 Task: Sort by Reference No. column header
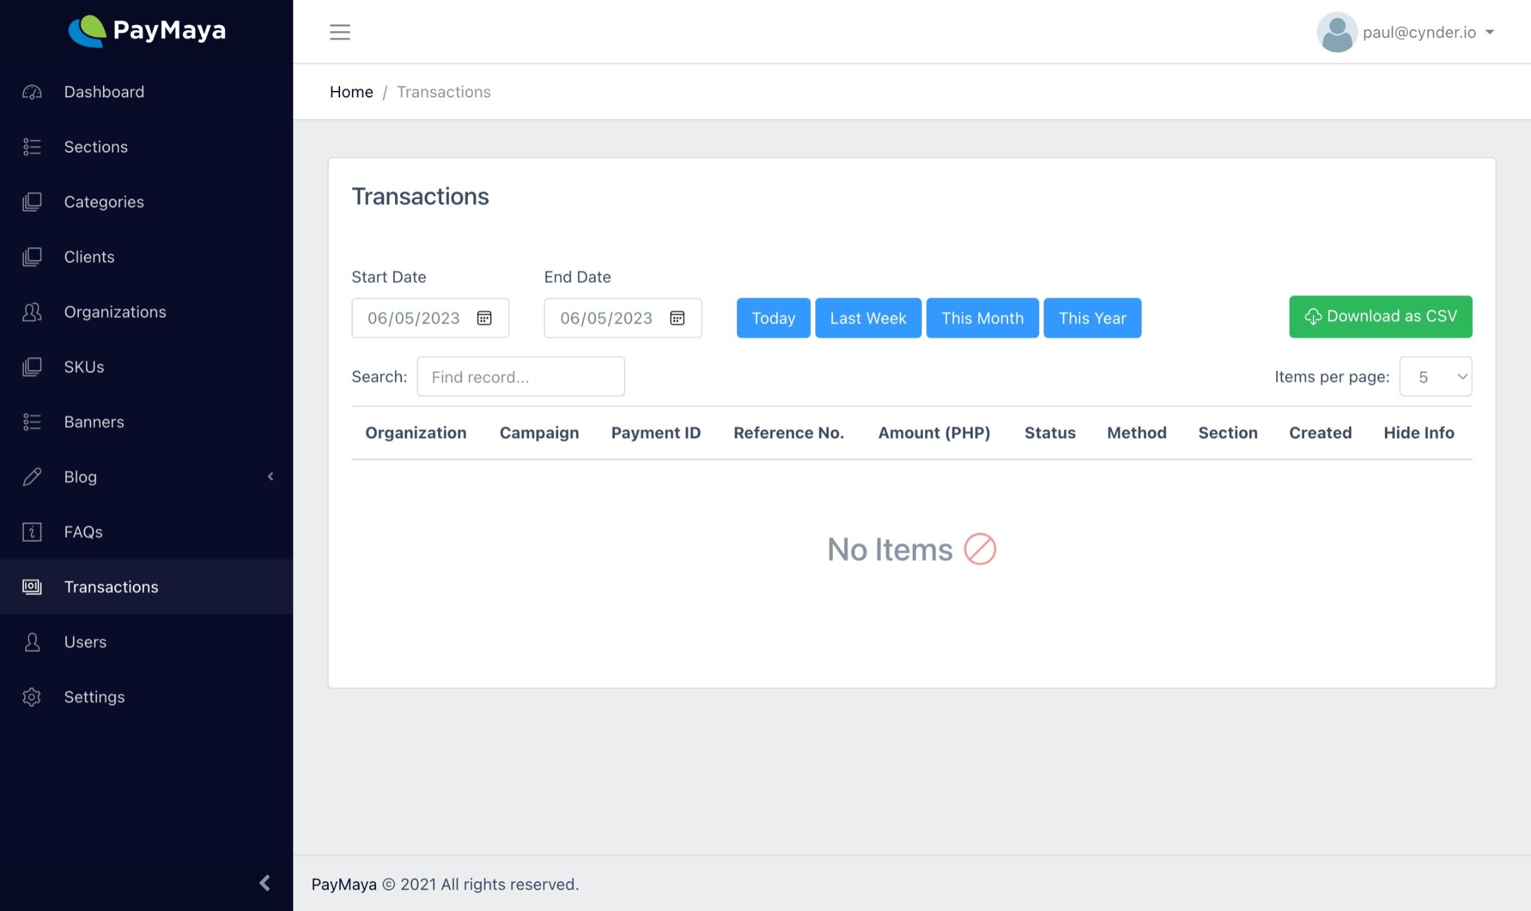tap(789, 433)
